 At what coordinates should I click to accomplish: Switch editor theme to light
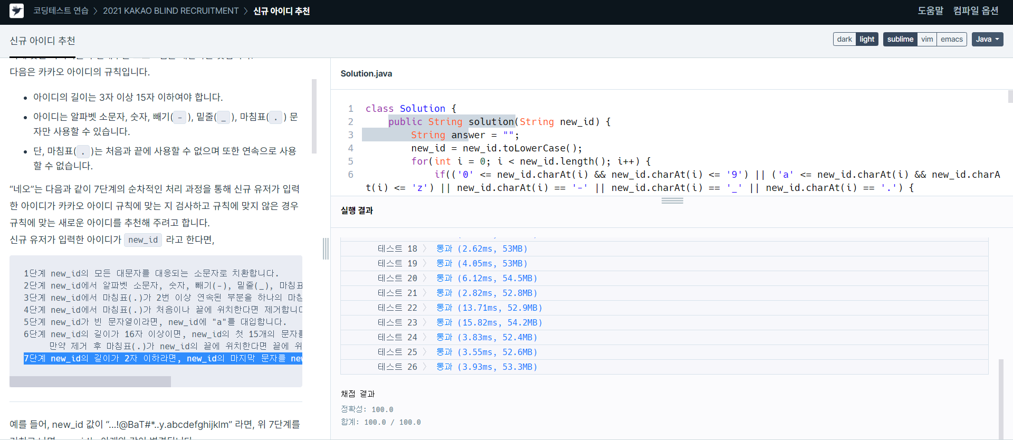867,39
